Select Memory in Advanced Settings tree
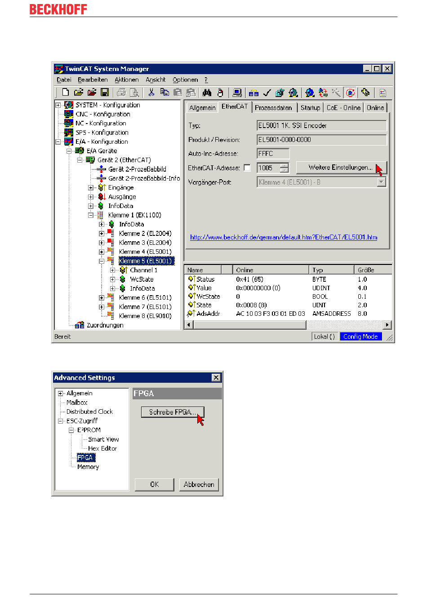This screenshot has height=615, width=427. pos(88,467)
